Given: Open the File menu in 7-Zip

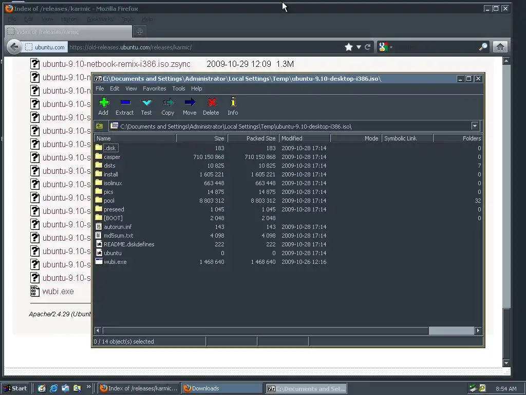Looking at the screenshot, I should click(x=100, y=88).
